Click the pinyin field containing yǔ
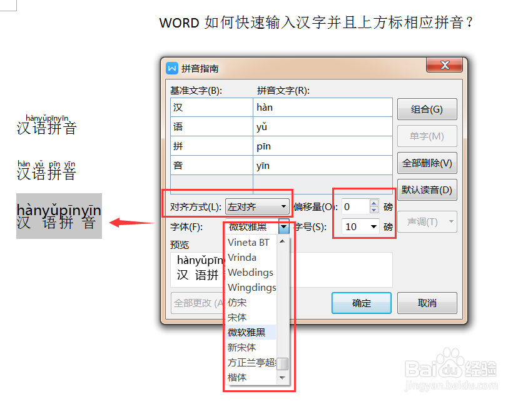Screen dimensions: 528x404 323,126
